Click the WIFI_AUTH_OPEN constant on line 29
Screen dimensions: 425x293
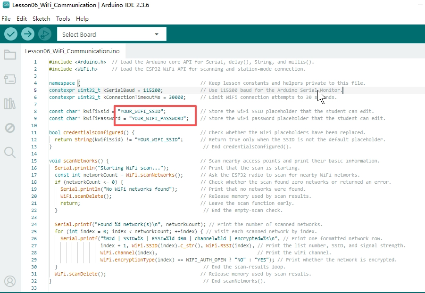click(x=206, y=260)
